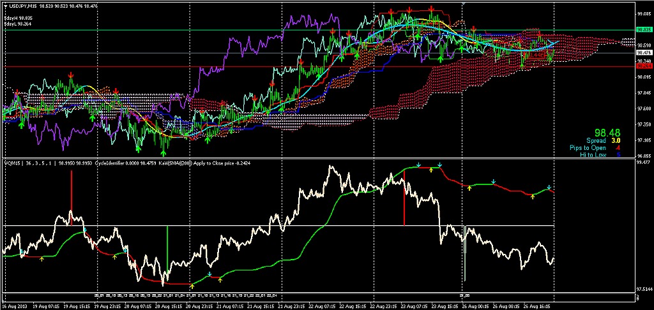Click the 20 Aug 07:15 time label

pos(137,307)
